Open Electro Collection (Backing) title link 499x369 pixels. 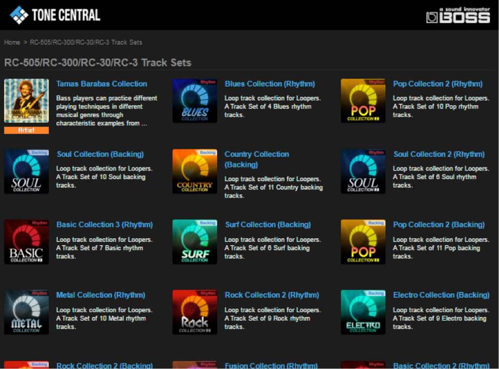pos(441,295)
